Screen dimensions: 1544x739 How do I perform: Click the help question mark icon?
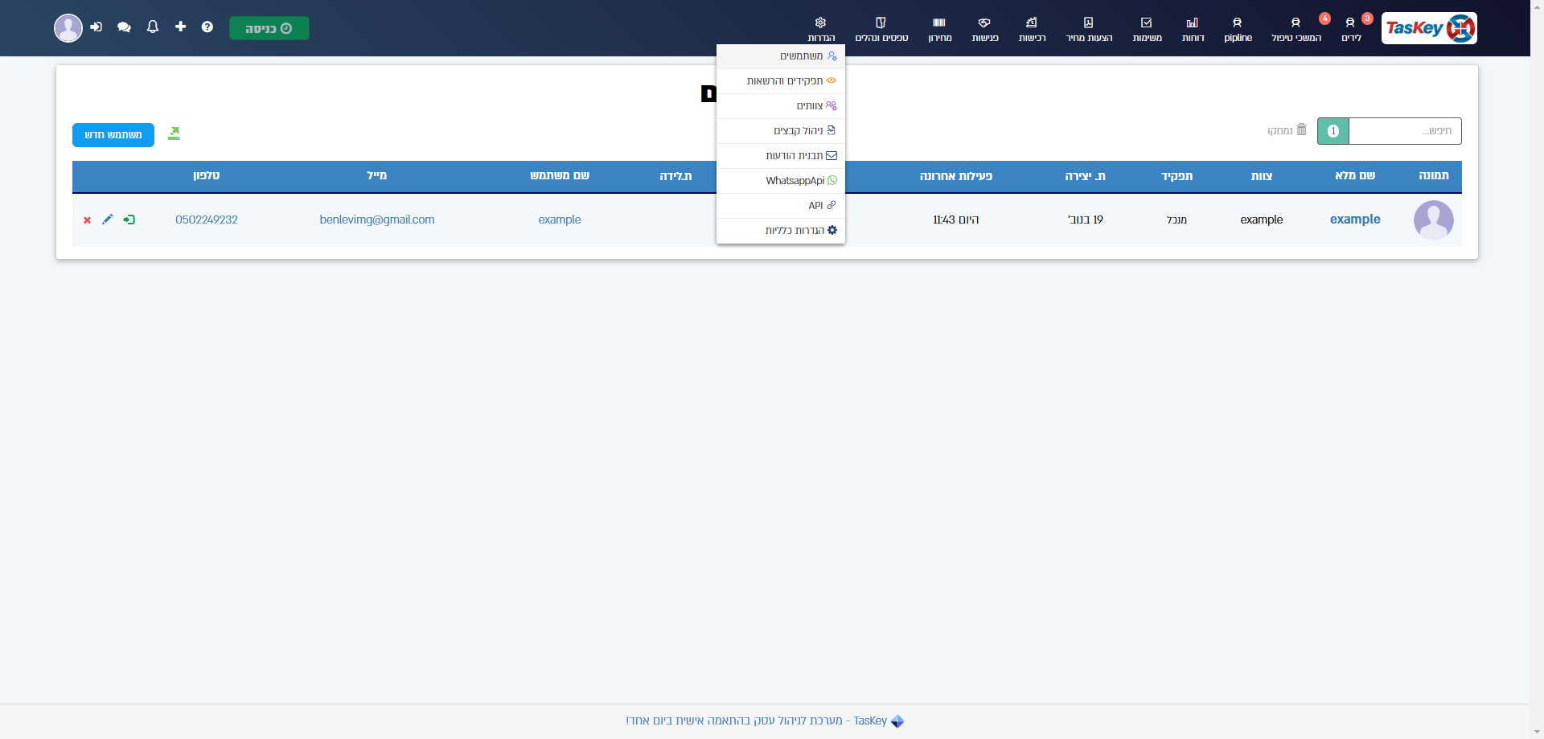(x=207, y=27)
